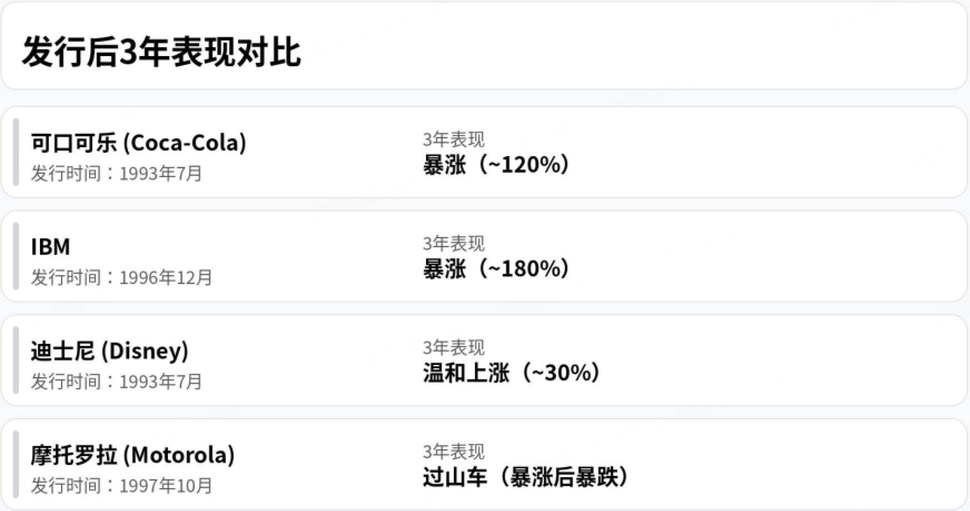The width and height of the screenshot is (970, 511).
Task: Select the 过山车（暴涨后暴跌） performance value
Action: tap(526, 477)
